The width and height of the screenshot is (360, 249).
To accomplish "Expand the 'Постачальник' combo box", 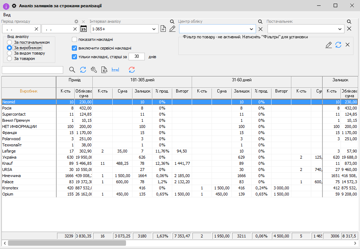I will 340,29.
